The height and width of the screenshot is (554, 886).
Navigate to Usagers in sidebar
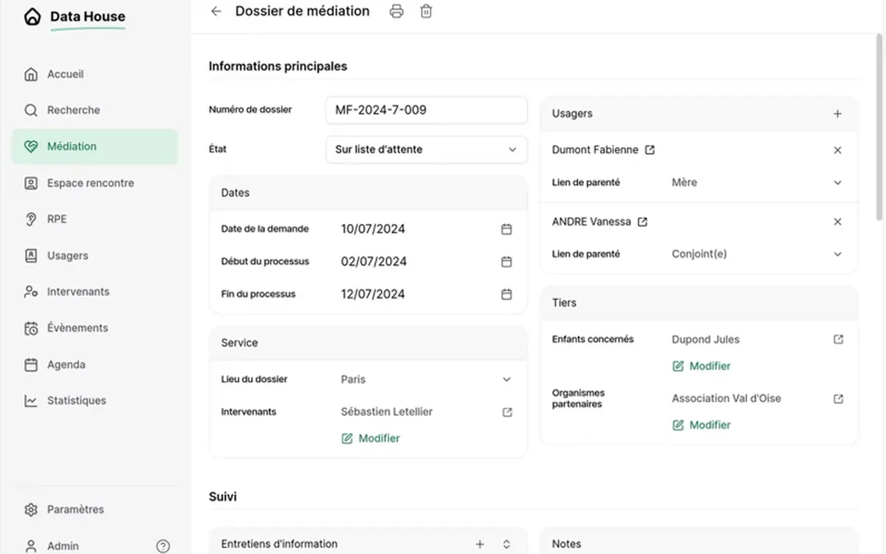[95, 256]
